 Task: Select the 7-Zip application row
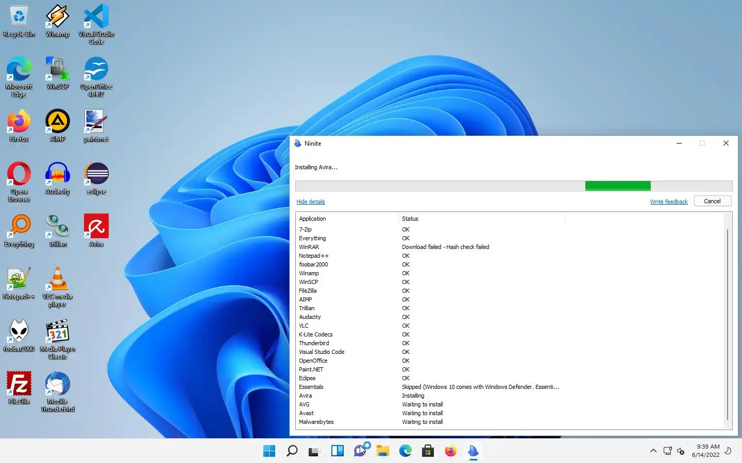tap(510, 229)
